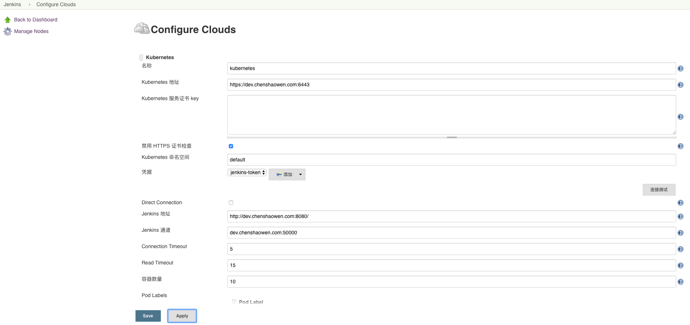The height and width of the screenshot is (325, 690).
Task: Click the textarea resize grip bar
Action: pos(451,137)
